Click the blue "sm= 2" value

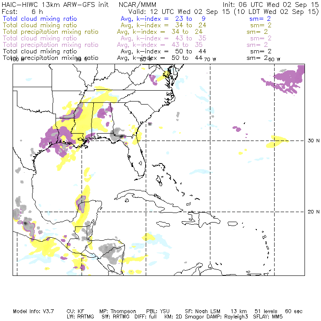click(x=260, y=19)
